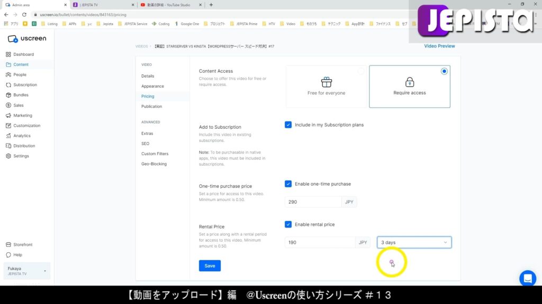
Task: Click the browser back arrow
Action: [6, 14]
